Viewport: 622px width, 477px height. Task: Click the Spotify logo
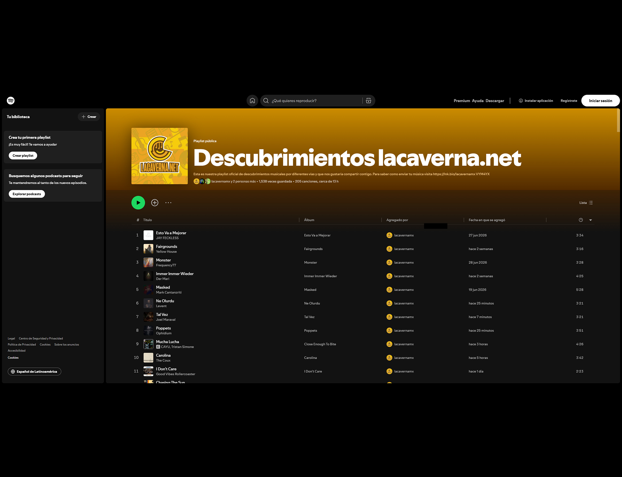click(11, 100)
